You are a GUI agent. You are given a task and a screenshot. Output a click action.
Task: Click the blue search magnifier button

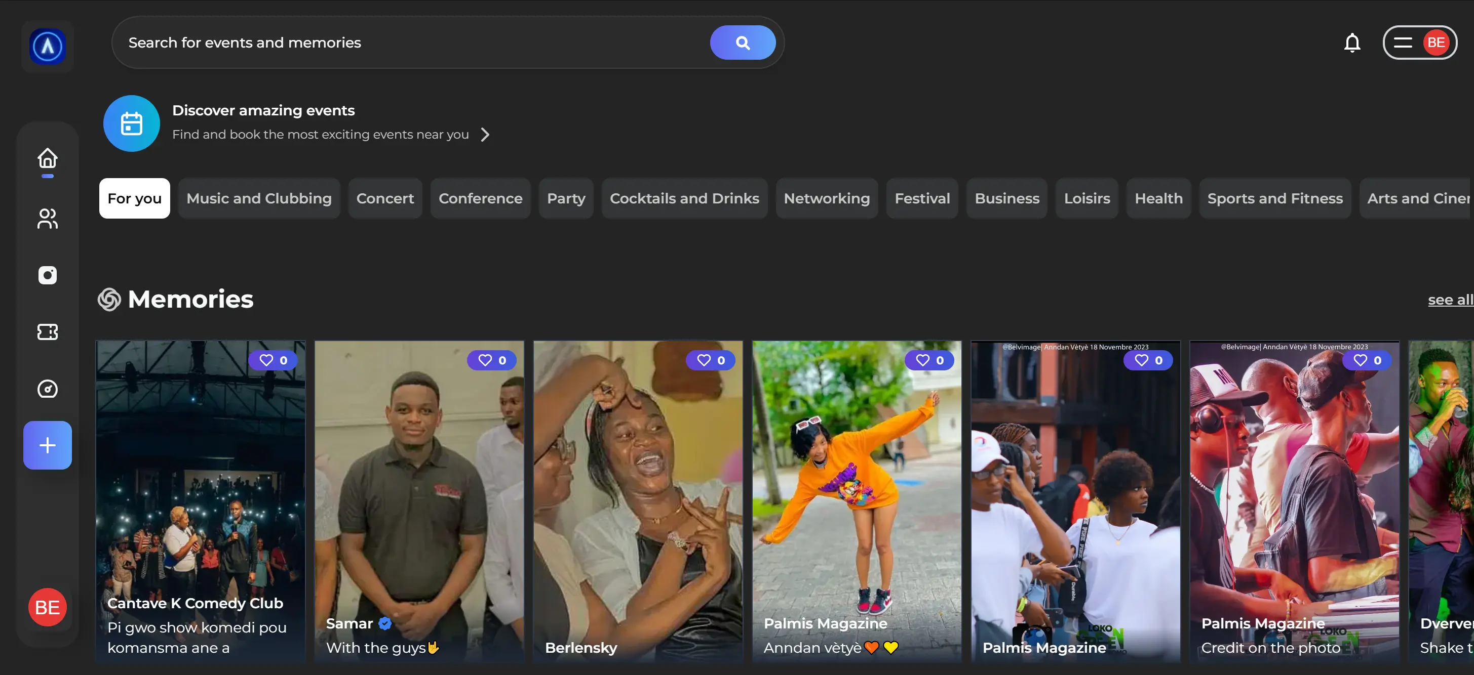click(742, 43)
